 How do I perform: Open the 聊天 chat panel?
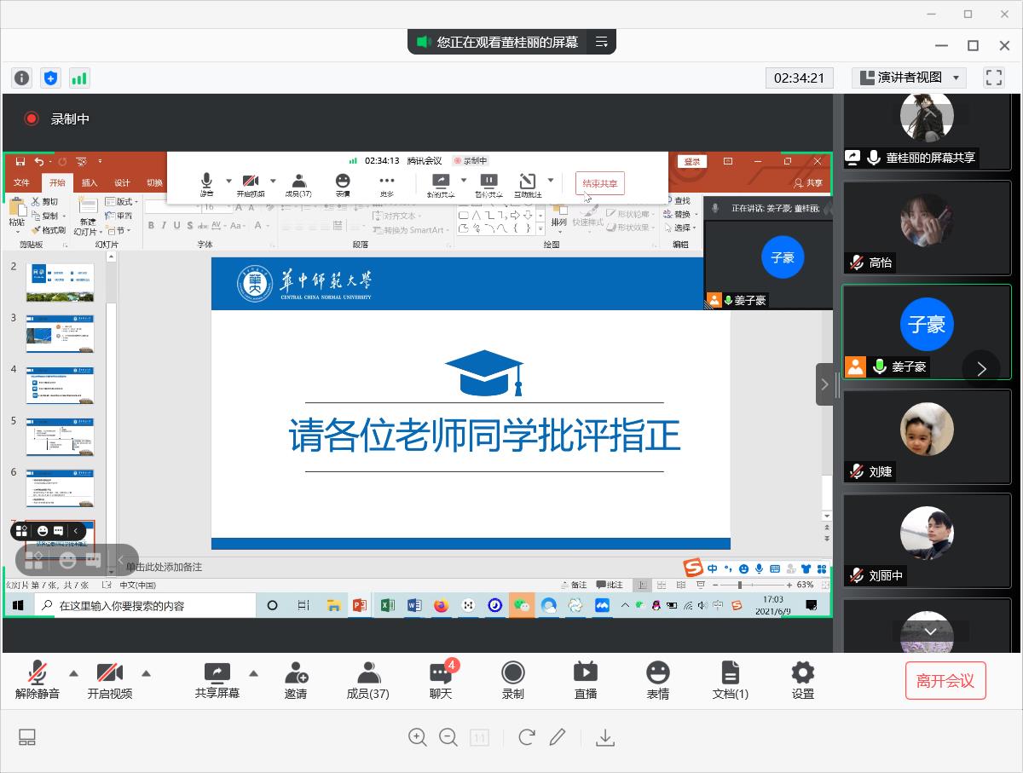click(441, 680)
